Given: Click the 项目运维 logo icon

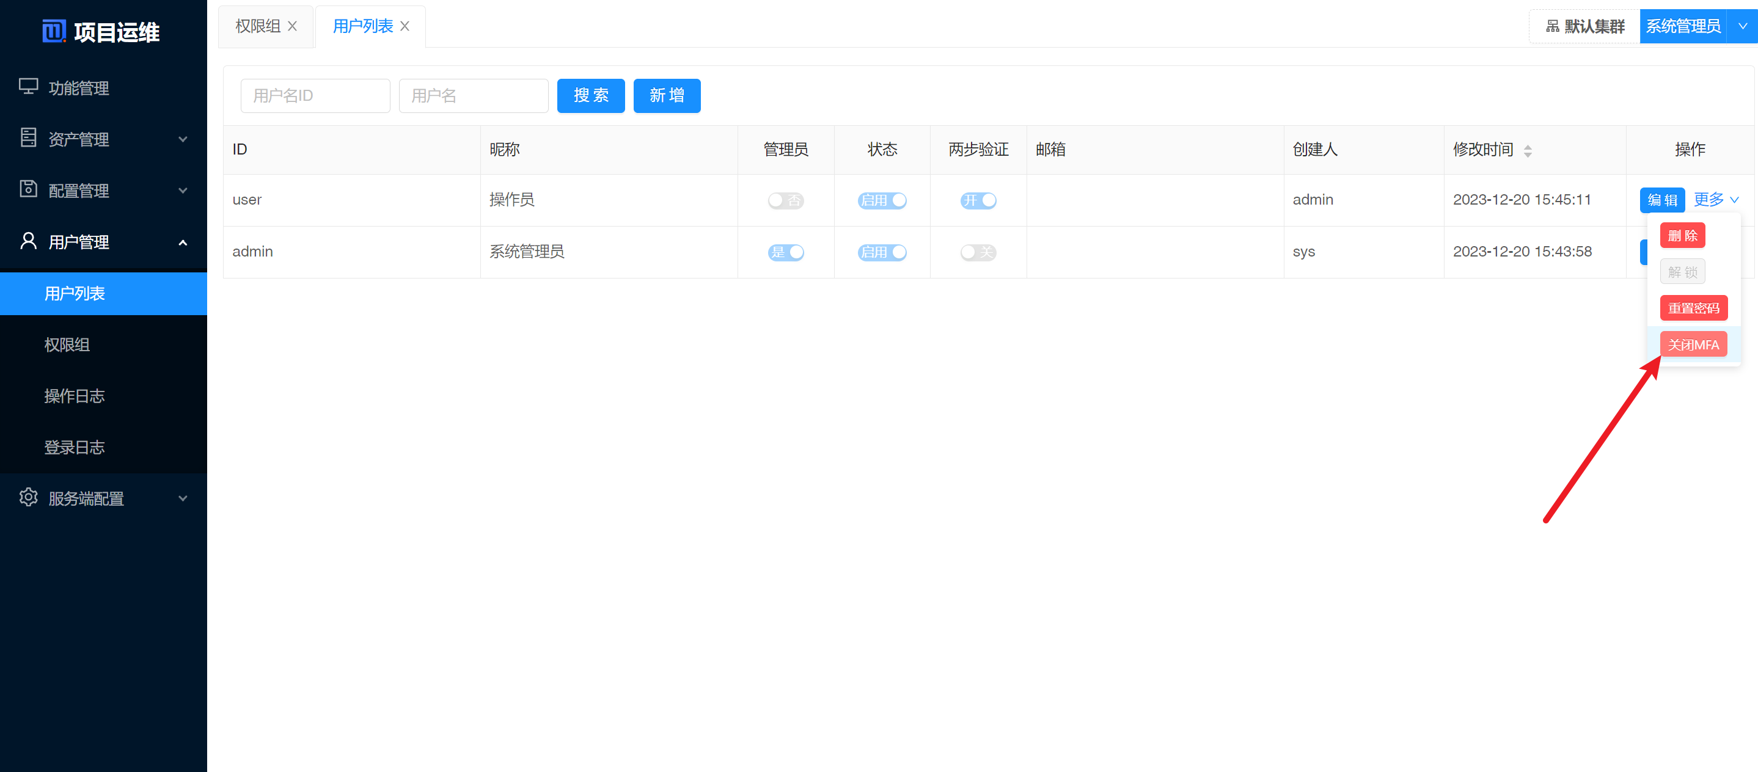Looking at the screenshot, I should coord(53,31).
